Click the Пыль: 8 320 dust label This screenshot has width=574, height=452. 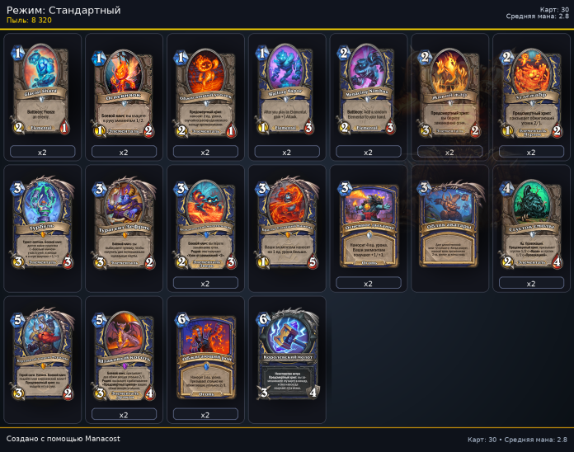pyautogui.click(x=29, y=21)
